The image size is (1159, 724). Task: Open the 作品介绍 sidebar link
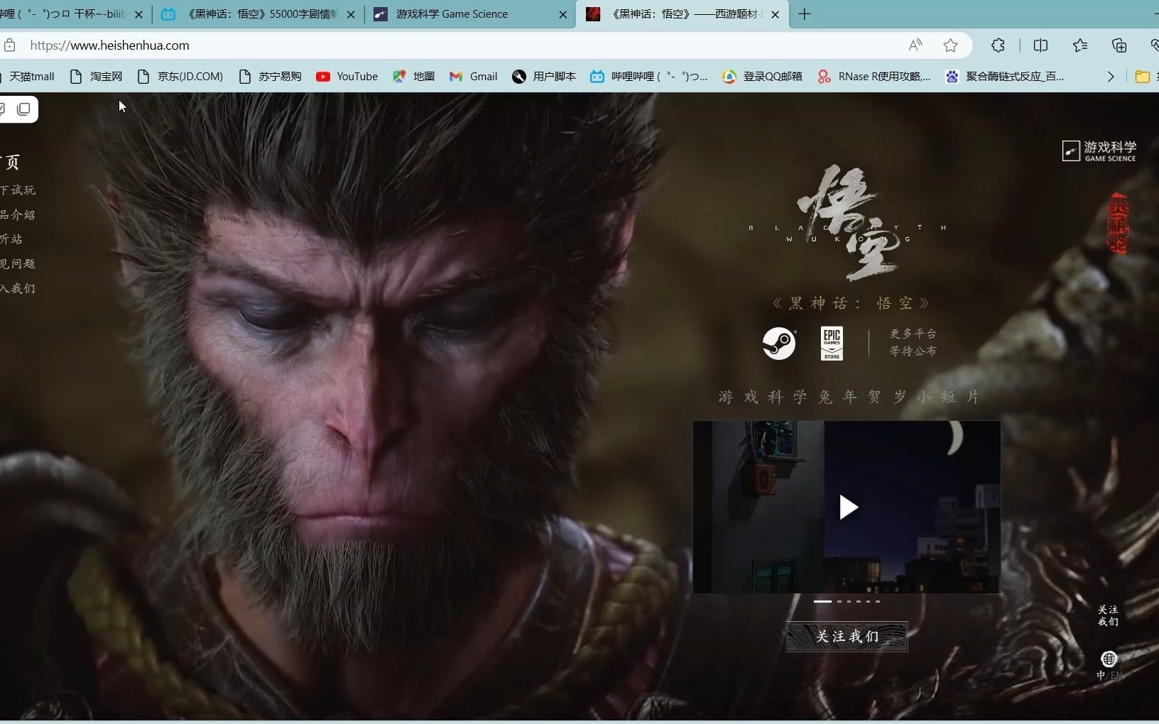(18, 214)
